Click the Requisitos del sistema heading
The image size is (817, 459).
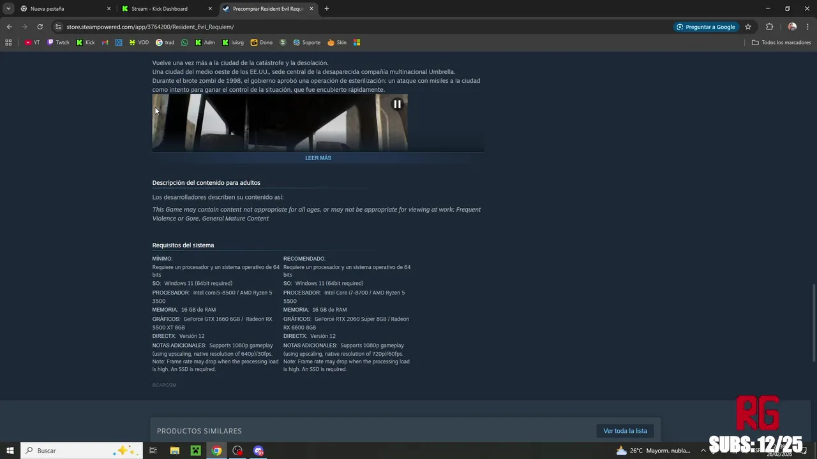(183, 245)
